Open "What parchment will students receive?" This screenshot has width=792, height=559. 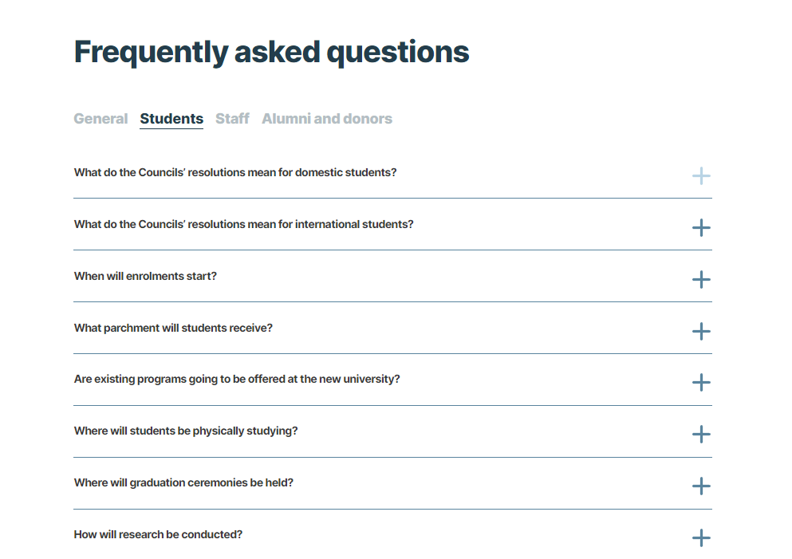click(173, 328)
